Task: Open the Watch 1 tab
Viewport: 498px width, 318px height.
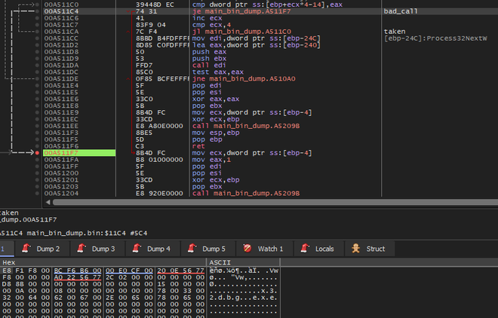Action: coord(265,249)
